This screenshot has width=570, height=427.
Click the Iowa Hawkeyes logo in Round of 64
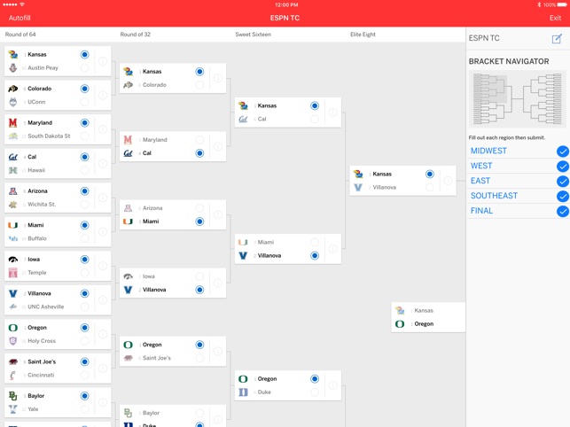[x=13, y=260]
